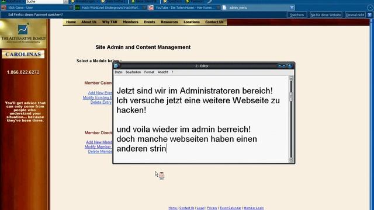
Task: Close the admin_menu tab
Action: pyautogui.click(x=292, y=8)
